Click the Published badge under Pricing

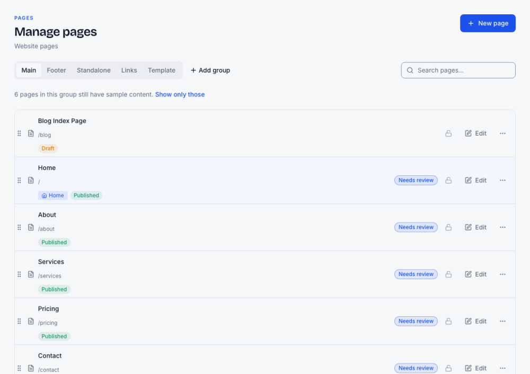(x=54, y=336)
